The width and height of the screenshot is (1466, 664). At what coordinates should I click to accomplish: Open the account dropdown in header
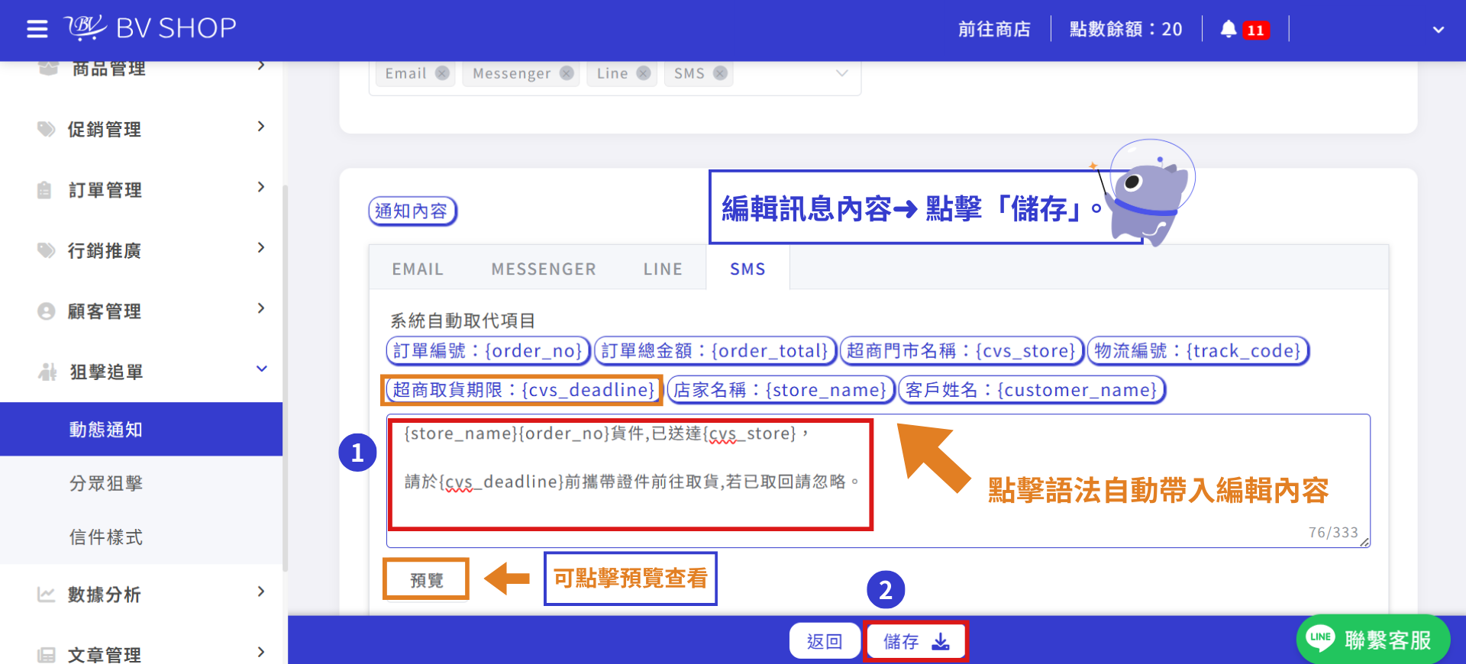1439,30
